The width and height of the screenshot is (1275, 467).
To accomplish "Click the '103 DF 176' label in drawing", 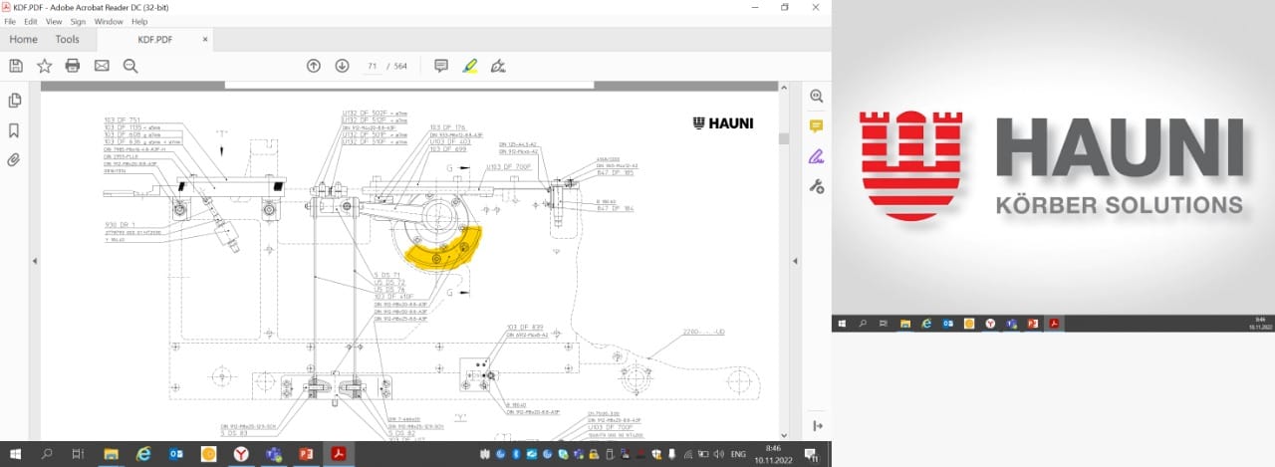I will pos(447,128).
